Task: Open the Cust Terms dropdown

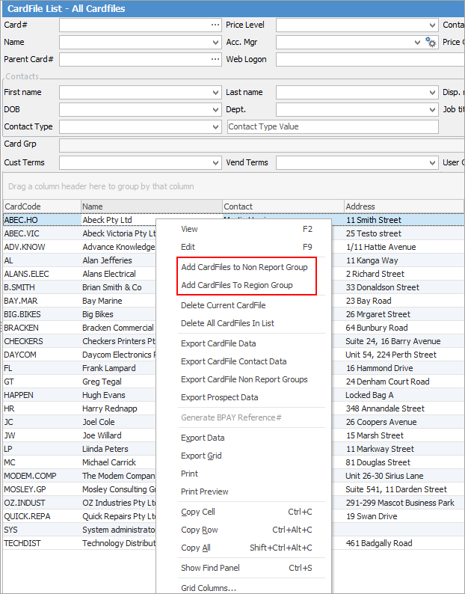Action: coord(215,163)
